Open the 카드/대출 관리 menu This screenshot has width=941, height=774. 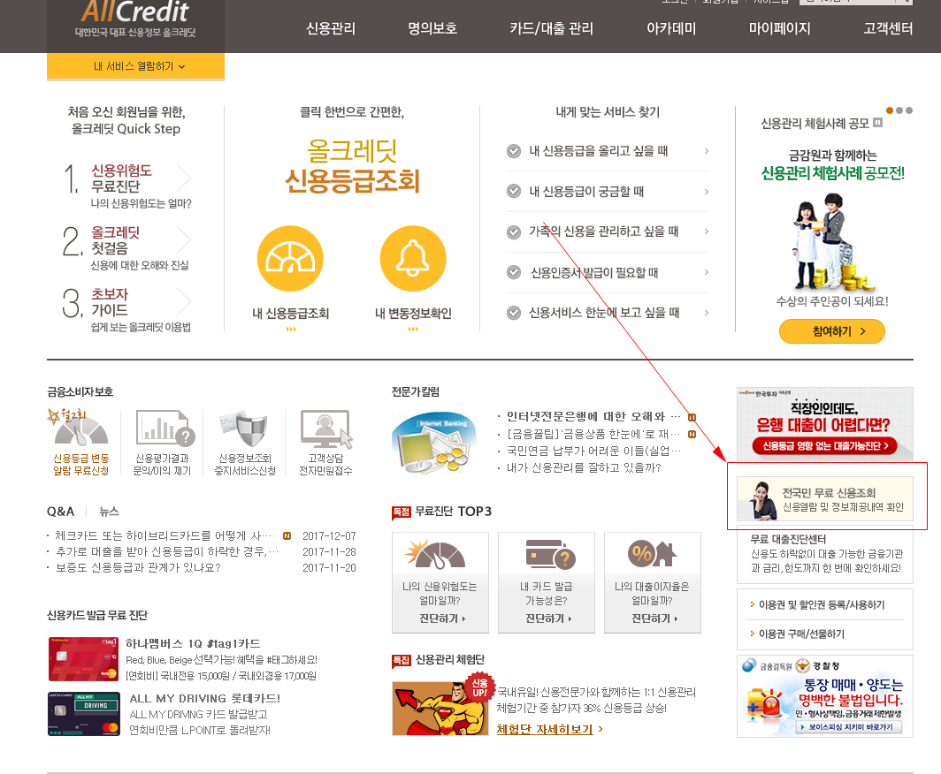(x=552, y=28)
